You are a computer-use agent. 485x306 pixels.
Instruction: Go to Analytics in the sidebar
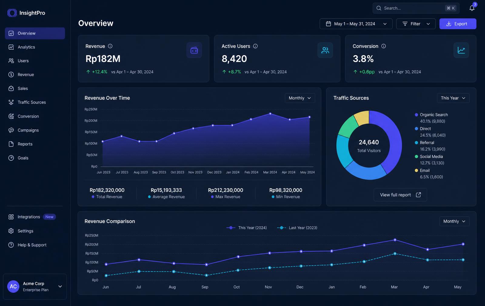[x=35, y=47]
